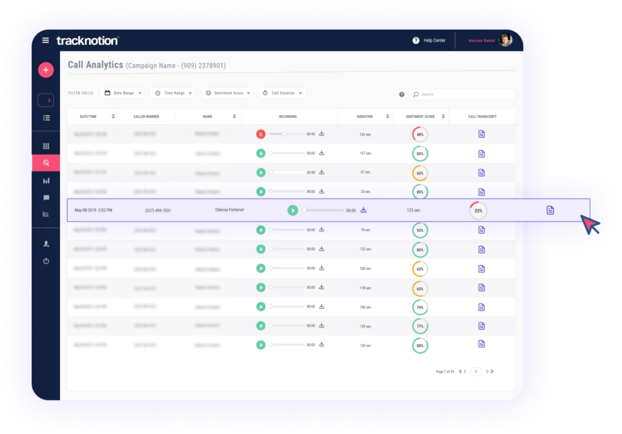Download the 157 sec call recording
This screenshot has height=434, width=622.
pyautogui.click(x=322, y=153)
